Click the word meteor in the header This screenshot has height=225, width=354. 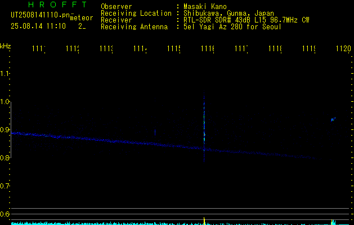tap(82, 18)
